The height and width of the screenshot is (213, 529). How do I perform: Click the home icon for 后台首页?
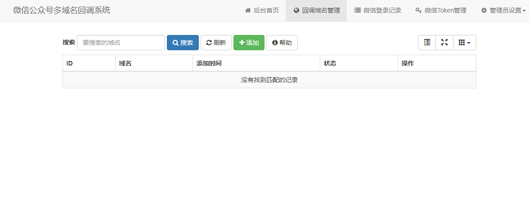click(x=248, y=10)
